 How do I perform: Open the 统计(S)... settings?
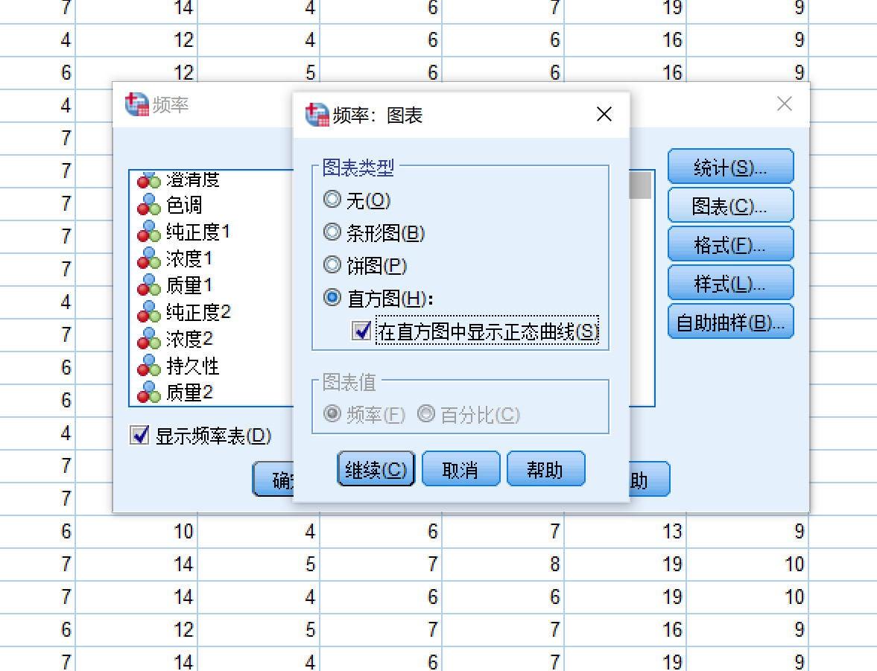(x=730, y=166)
